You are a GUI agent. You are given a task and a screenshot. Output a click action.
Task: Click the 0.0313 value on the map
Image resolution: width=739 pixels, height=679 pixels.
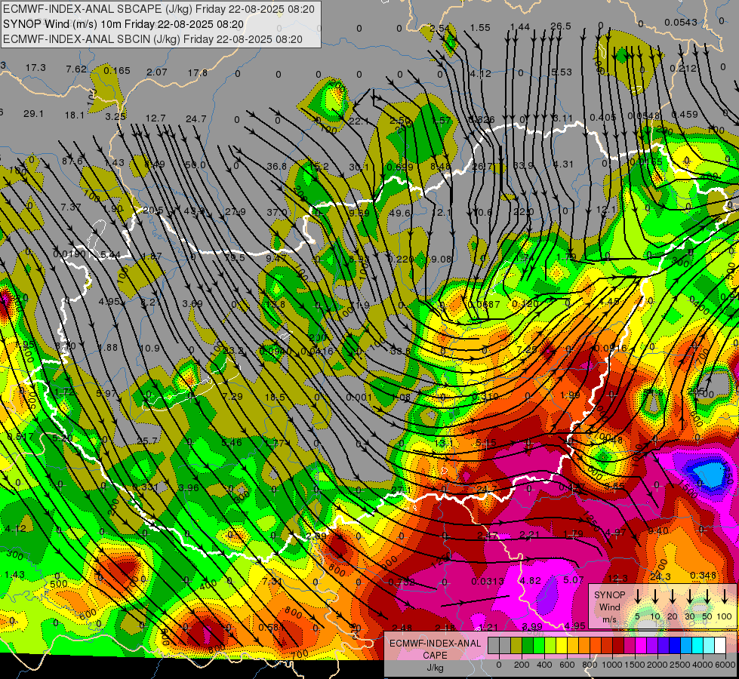coord(488,582)
